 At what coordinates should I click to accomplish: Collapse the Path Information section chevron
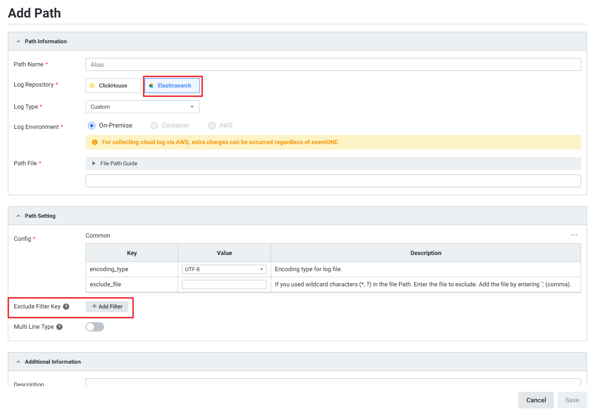18,41
